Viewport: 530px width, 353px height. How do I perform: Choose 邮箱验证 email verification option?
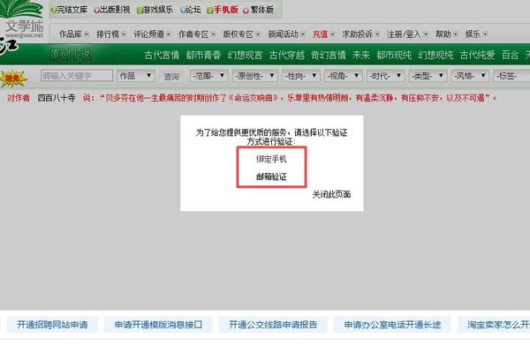tap(271, 176)
